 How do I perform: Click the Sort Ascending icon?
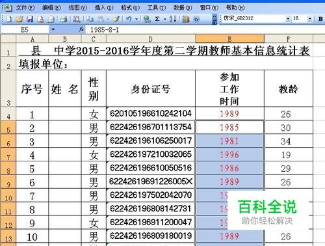pos(173,19)
